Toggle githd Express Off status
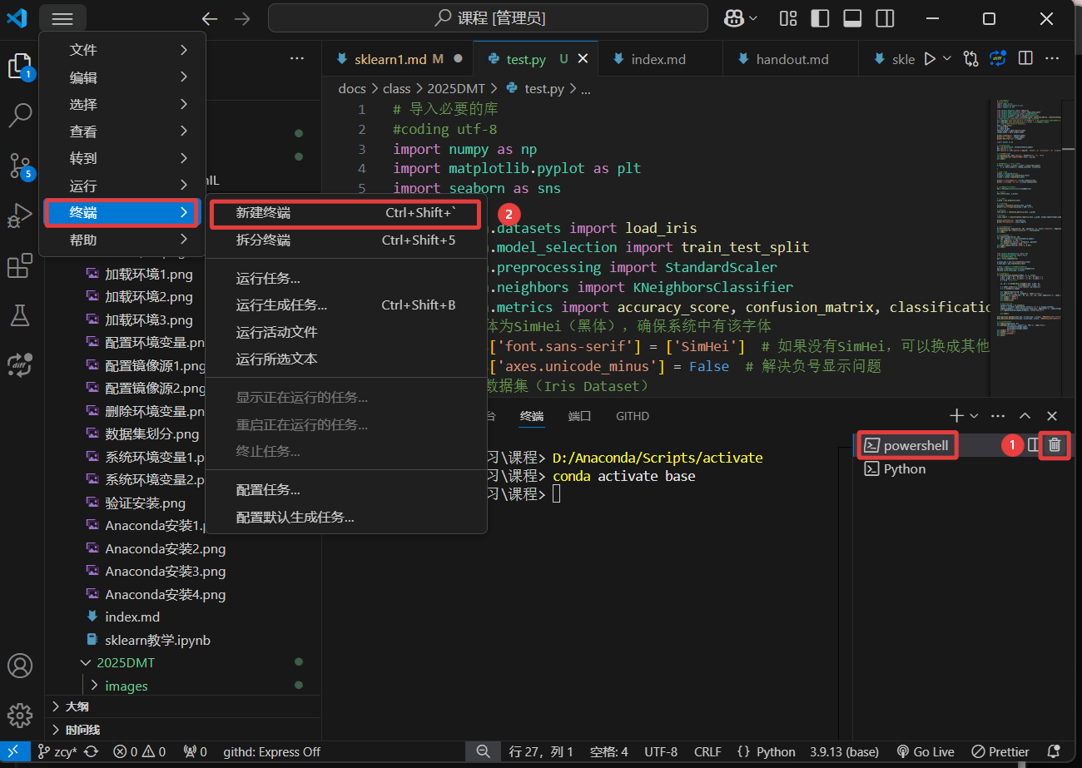Screen dimensions: 1082x768 pos(271,751)
